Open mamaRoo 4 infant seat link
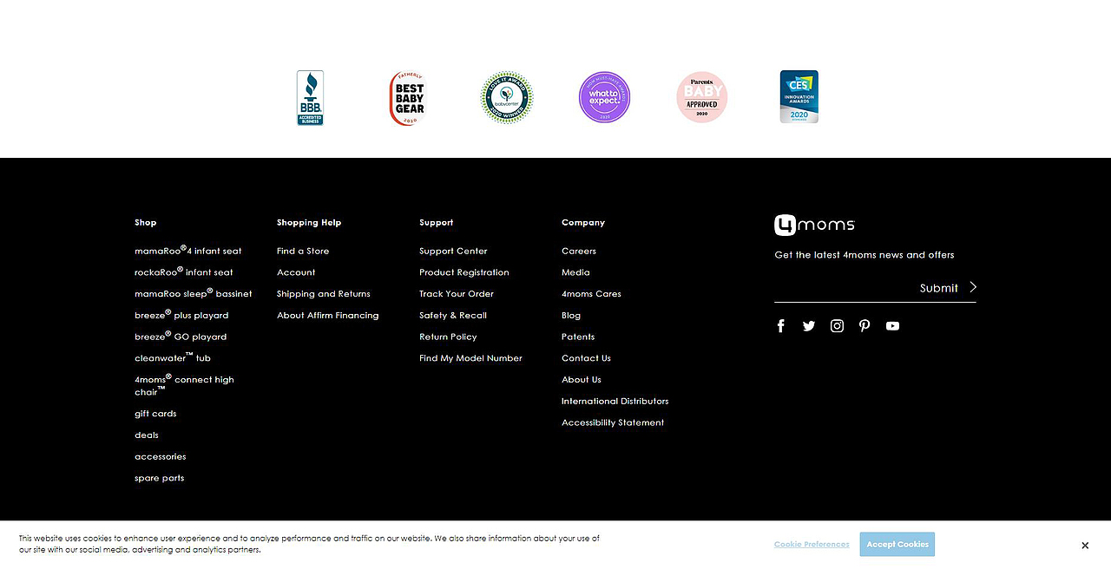This screenshot has width=1111, height=569. [x=188, y=250]
